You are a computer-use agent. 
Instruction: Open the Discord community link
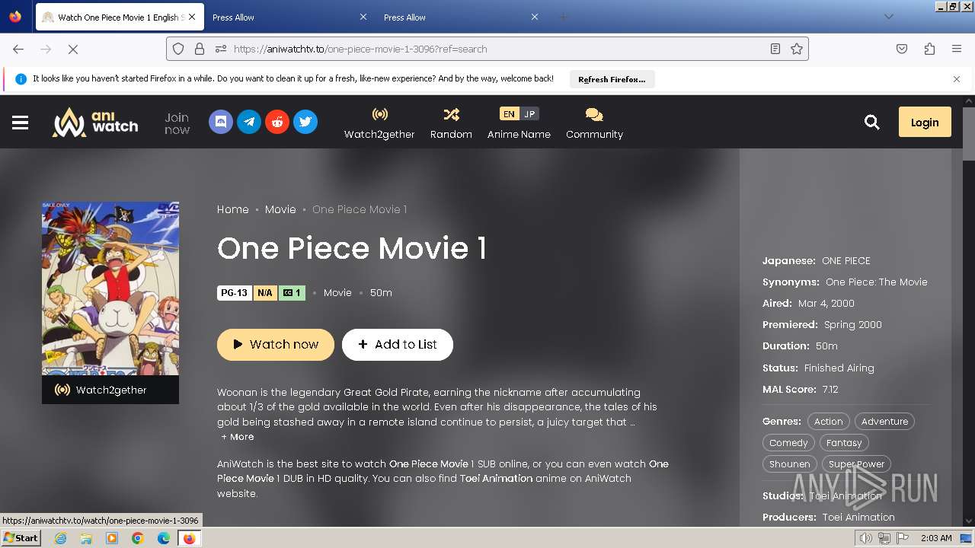click(x=221, y=122)
